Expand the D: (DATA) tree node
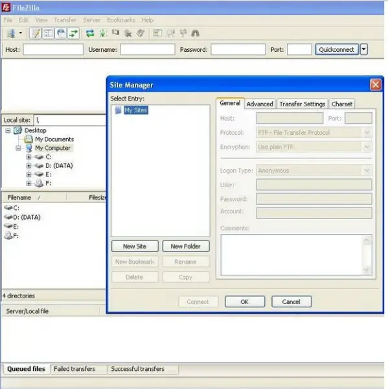 point(29,166)
